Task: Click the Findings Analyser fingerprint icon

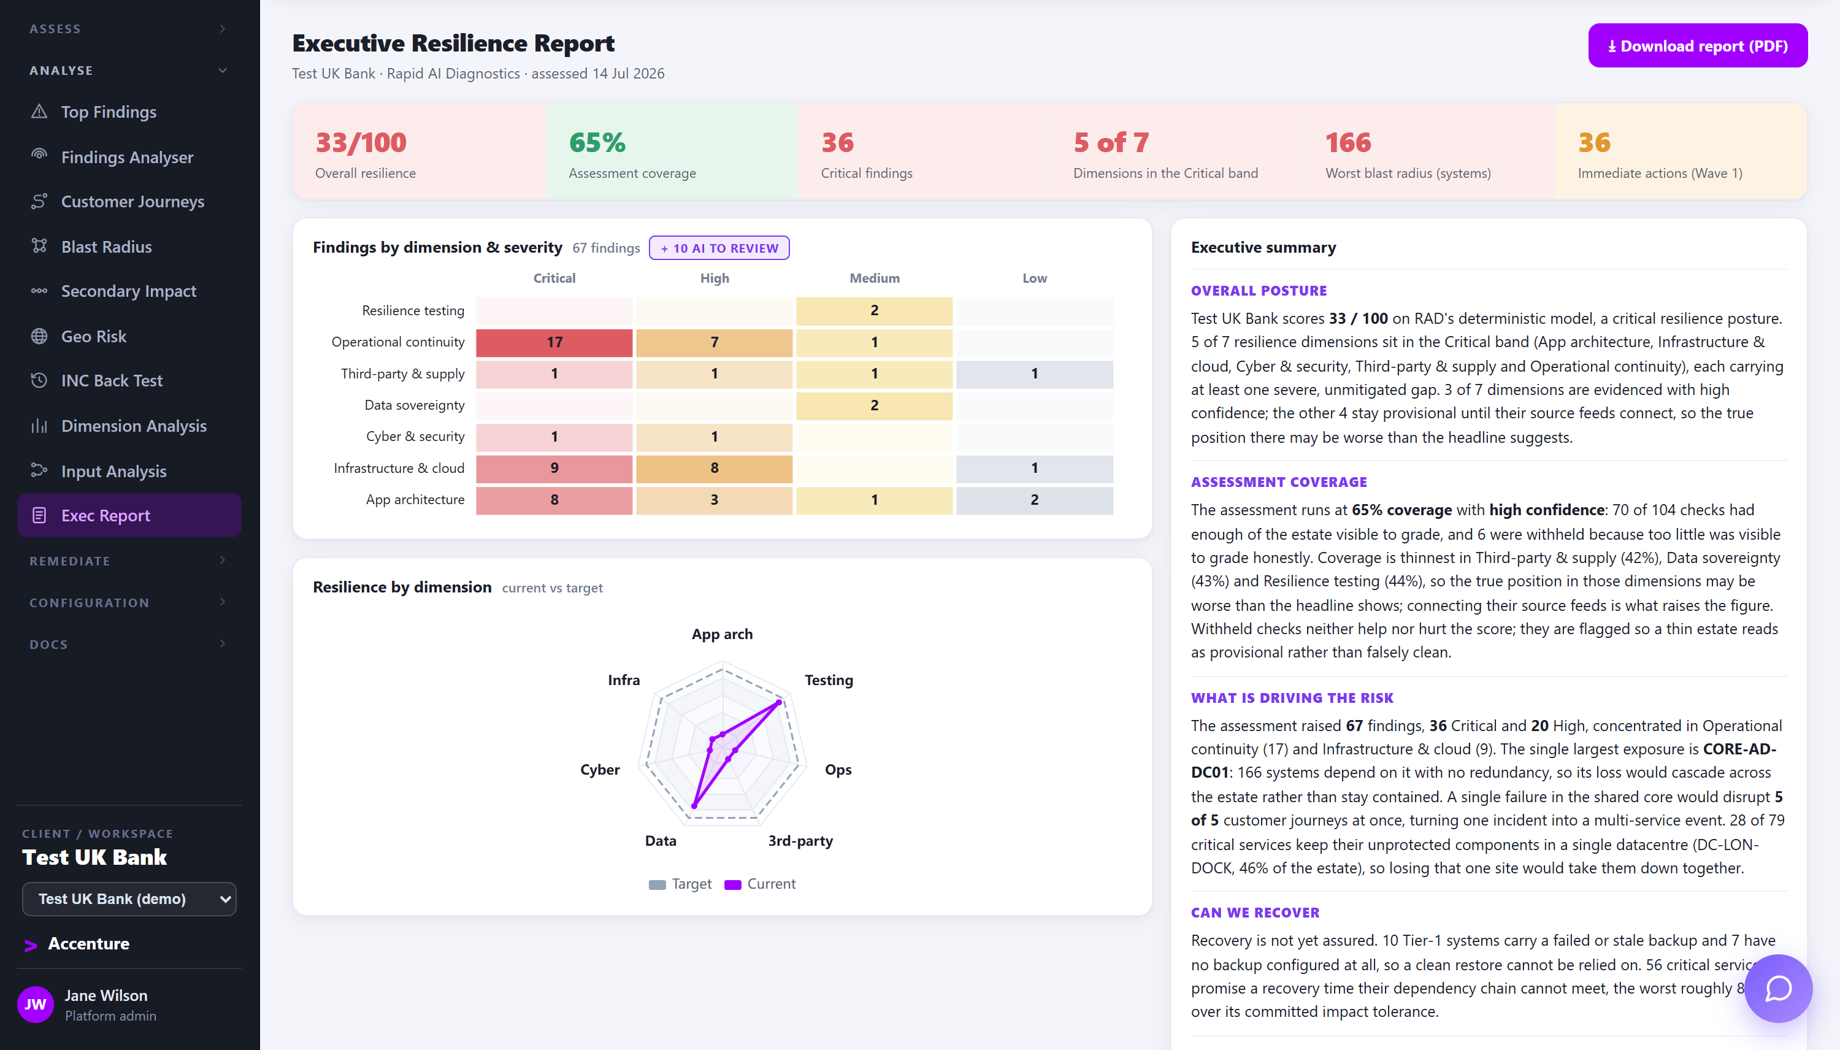Action: [x=39, y=156]
